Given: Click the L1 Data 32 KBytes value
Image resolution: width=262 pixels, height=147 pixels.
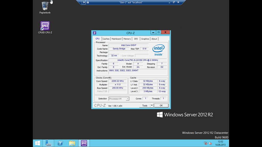Looking at the screenshot, I should pos(148,81).
